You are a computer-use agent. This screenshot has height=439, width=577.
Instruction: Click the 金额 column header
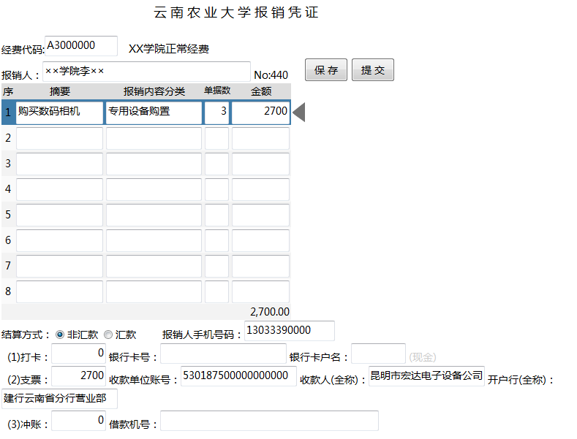tap(261, 91)
